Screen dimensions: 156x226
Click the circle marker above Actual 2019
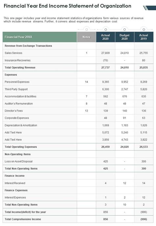(x=143, y=29)
